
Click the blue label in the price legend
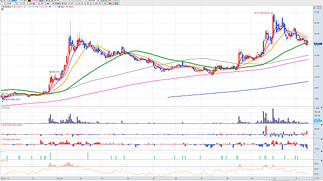(60, 7)
